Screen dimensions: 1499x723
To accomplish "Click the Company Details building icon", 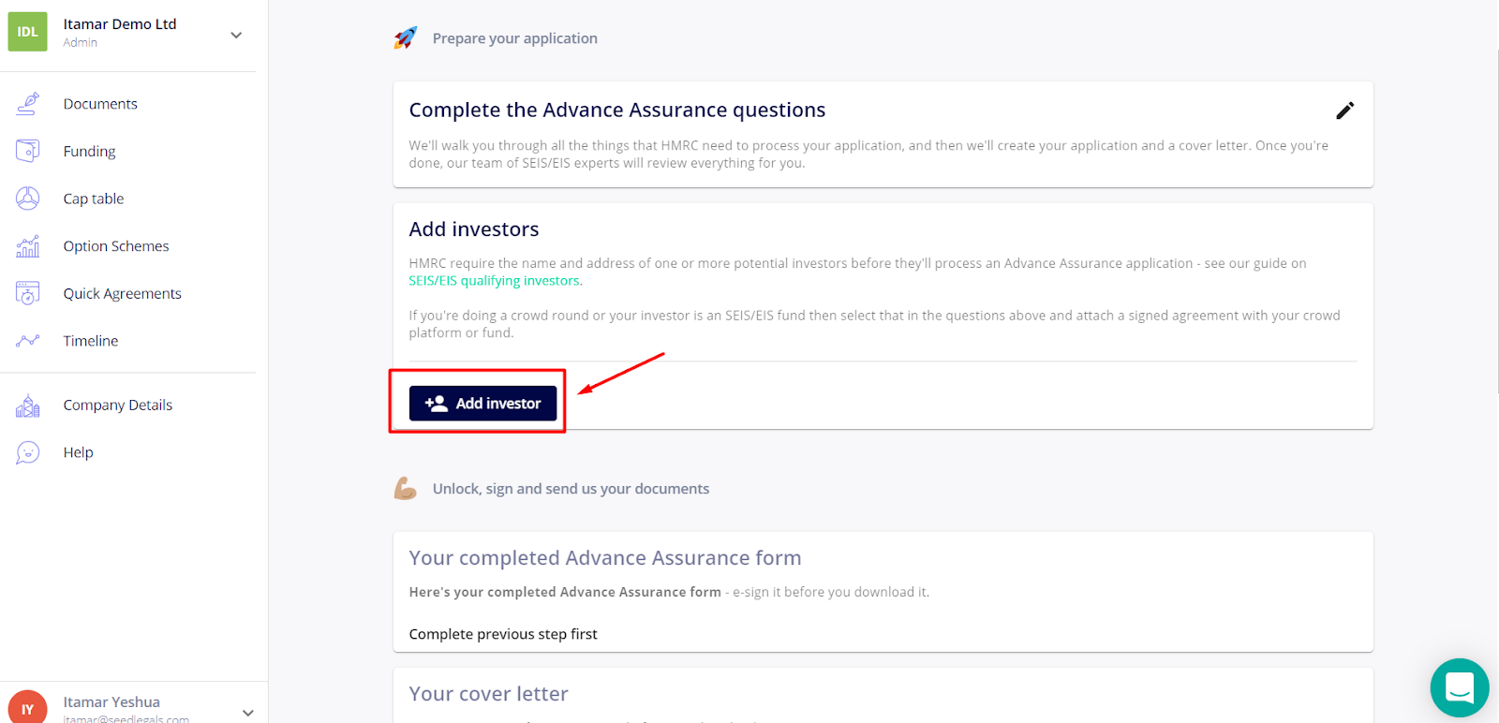I will 28,406.
